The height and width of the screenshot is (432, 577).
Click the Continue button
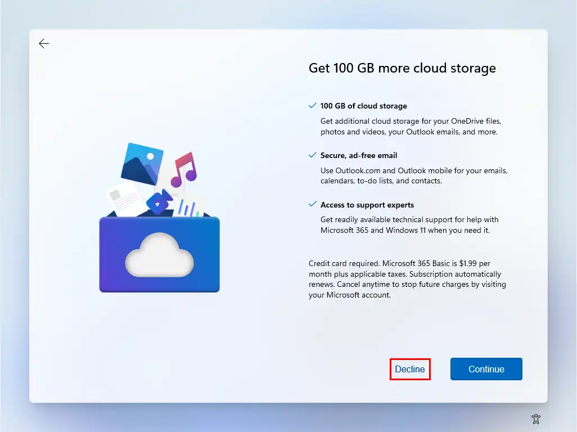pyautogui.click(x=486, y=368)
